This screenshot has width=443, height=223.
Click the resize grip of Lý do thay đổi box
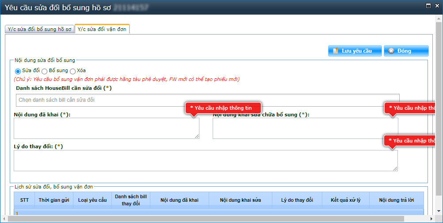click(395, 169)
